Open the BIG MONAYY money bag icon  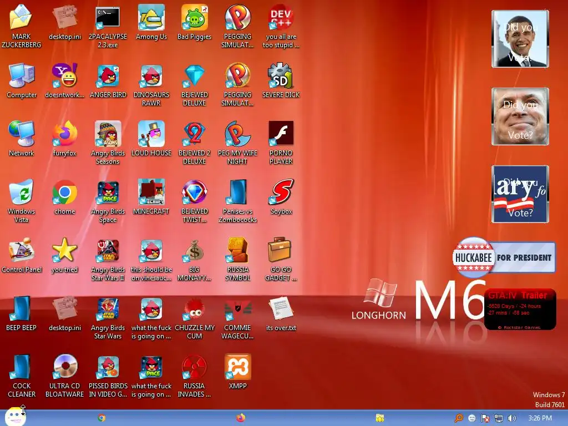[x=194, y=250]
